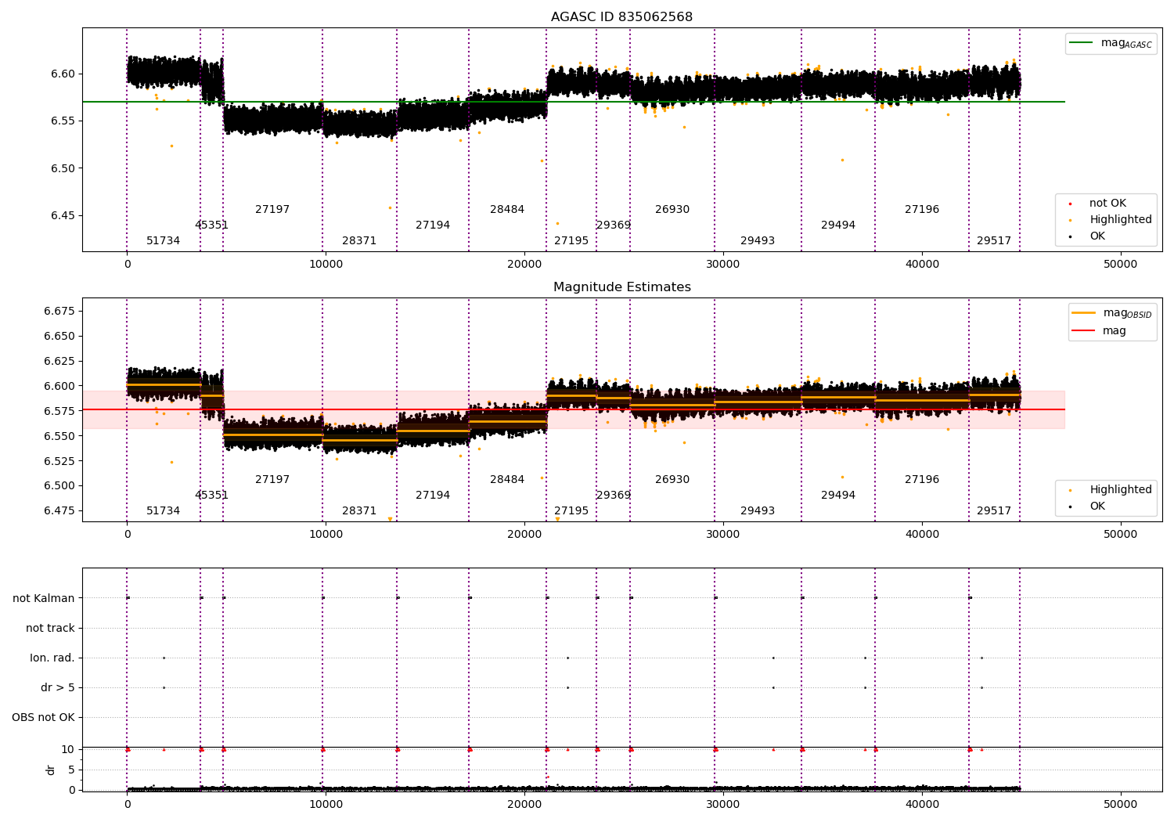Screen dimensions: 1174x822
Task: Click OBSID label 51734 in top panel
Action: 163,241
